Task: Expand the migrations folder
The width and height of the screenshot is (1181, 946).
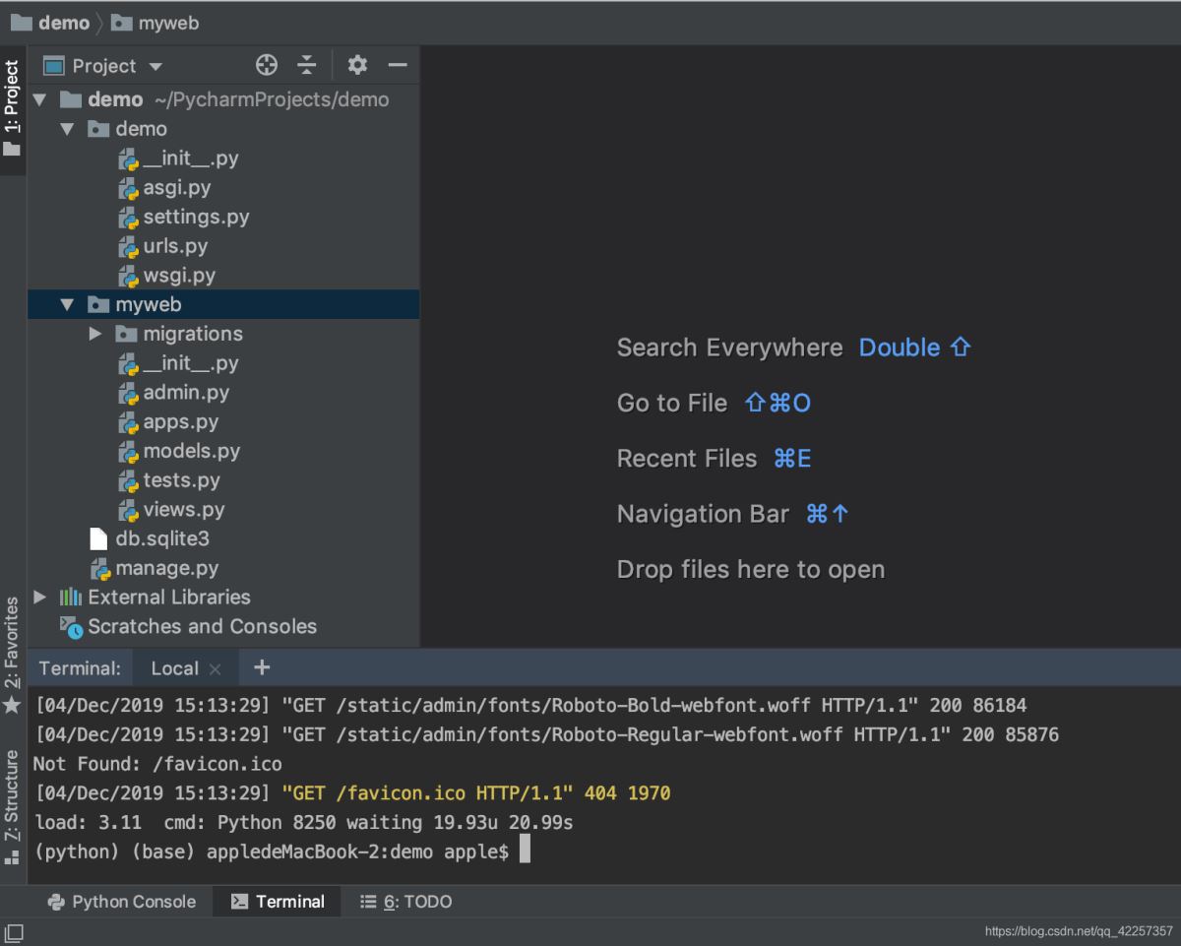Action: click(x=95, y=334)
